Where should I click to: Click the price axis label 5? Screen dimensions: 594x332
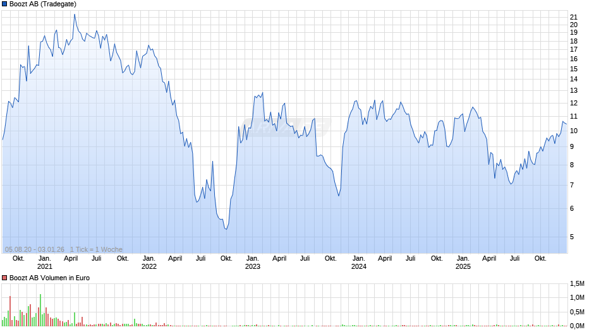[x=572, y=237]
